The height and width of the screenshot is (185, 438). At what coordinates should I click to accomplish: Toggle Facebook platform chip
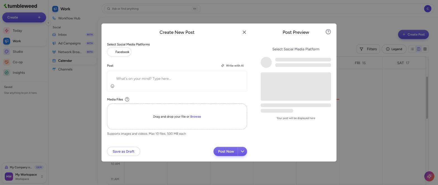click(119, 52)
